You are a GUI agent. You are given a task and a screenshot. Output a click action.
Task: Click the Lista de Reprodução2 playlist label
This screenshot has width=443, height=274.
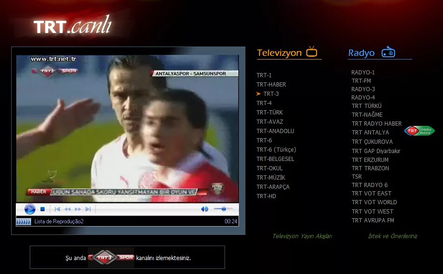59,221
